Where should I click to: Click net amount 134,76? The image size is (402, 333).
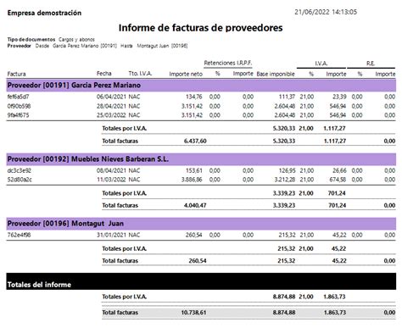[194, 97]
